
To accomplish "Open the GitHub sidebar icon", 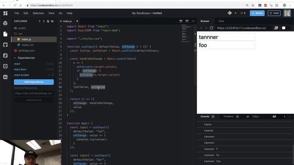I will 6,45.
